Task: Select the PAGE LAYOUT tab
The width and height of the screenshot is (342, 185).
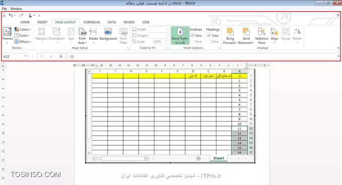Action: click(66, 22)
